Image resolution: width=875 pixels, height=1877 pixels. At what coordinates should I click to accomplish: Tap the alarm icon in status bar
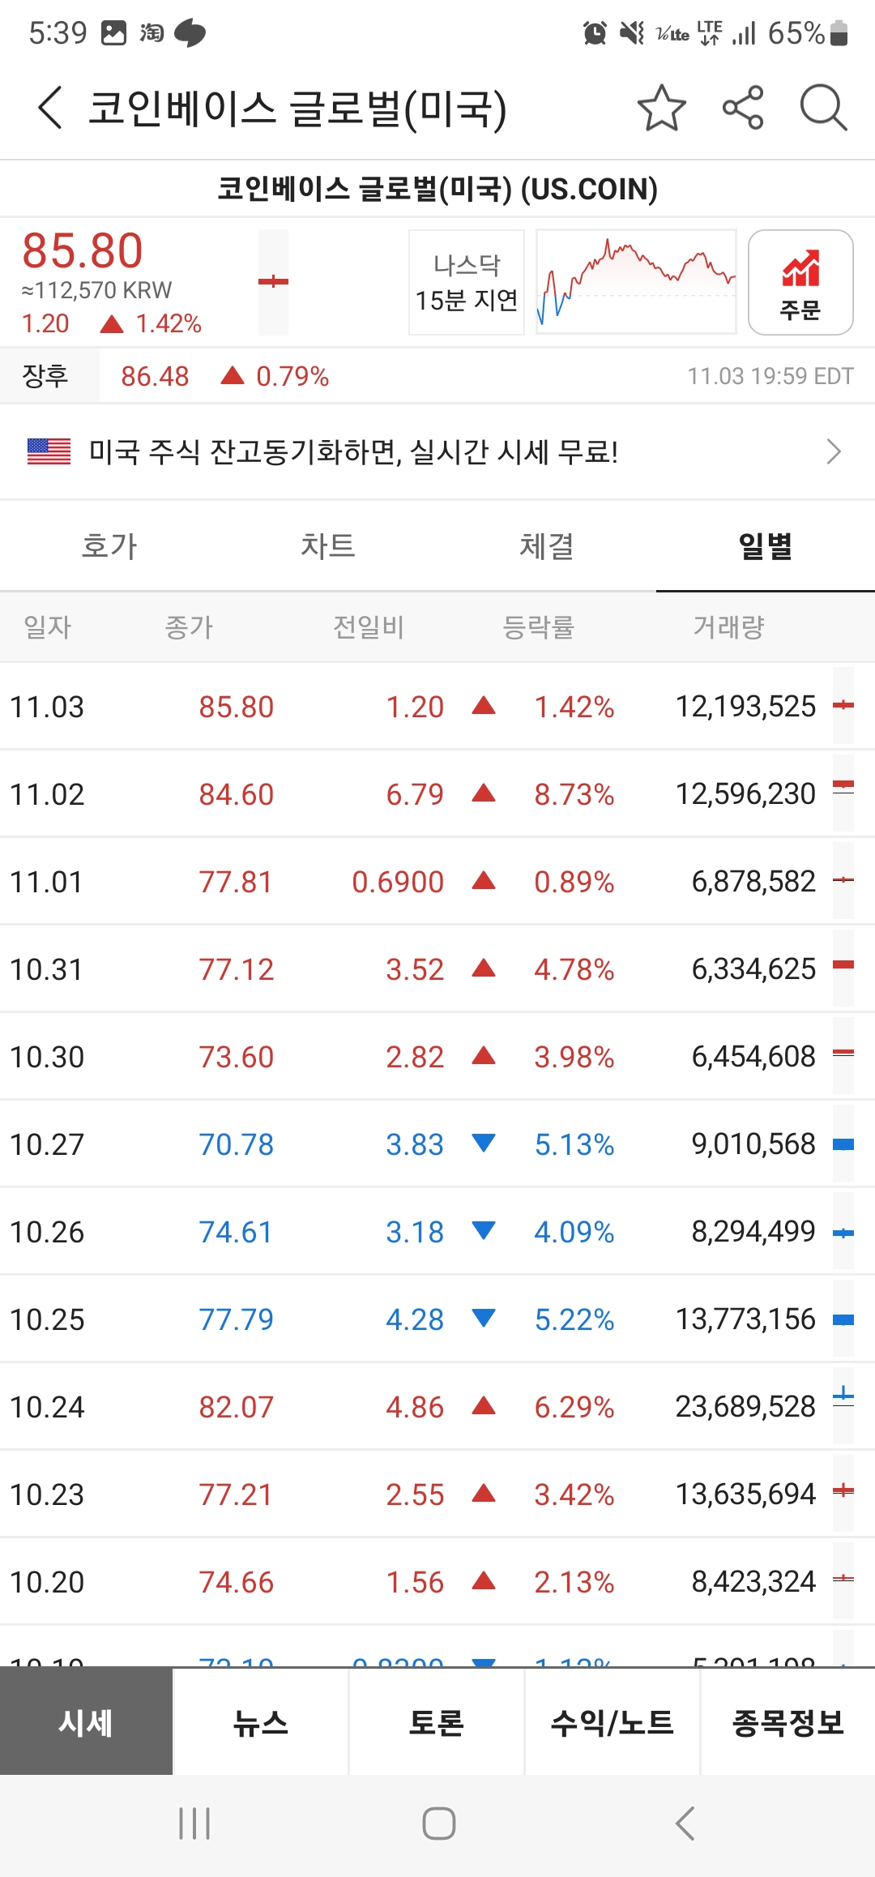[x=595, y=33]
